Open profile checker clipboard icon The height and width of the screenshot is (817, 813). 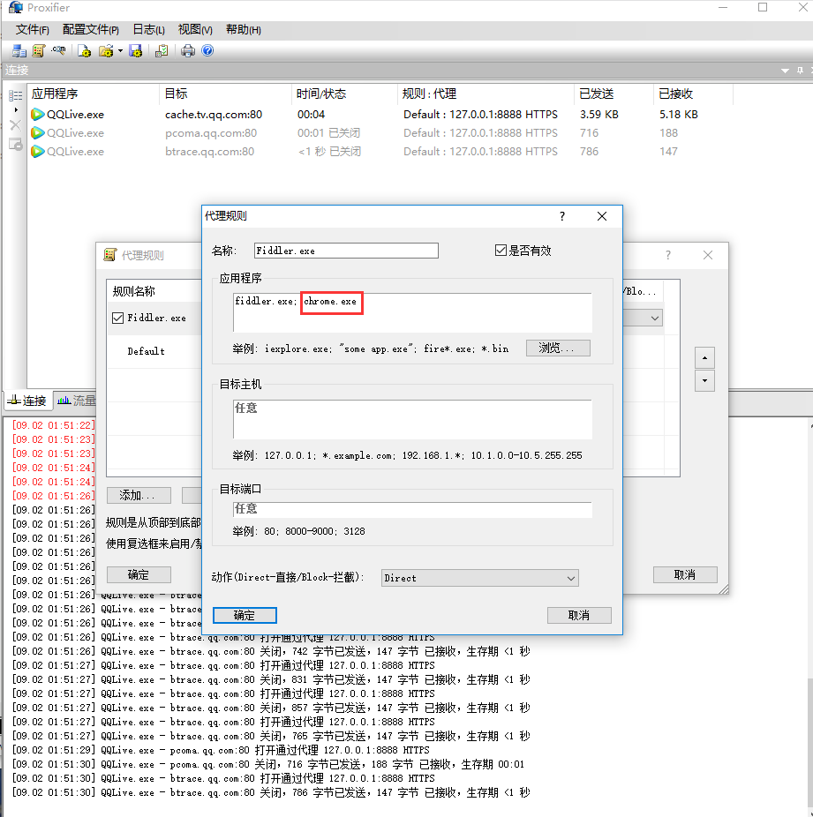coord(162,50)
